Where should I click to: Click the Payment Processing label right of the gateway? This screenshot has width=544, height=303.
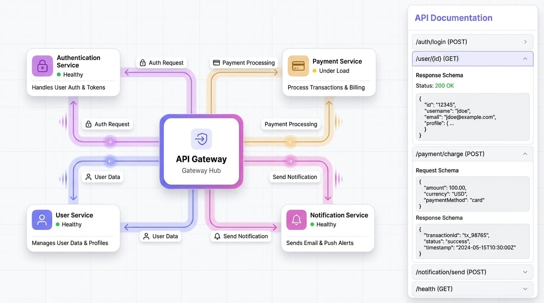[291, 124]
